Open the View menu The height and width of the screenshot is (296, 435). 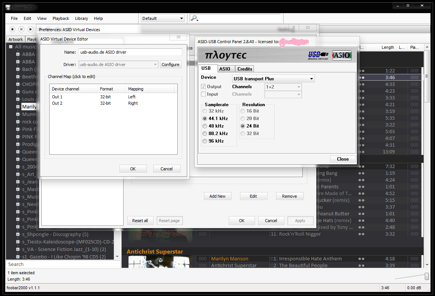[x=42, y=18]
